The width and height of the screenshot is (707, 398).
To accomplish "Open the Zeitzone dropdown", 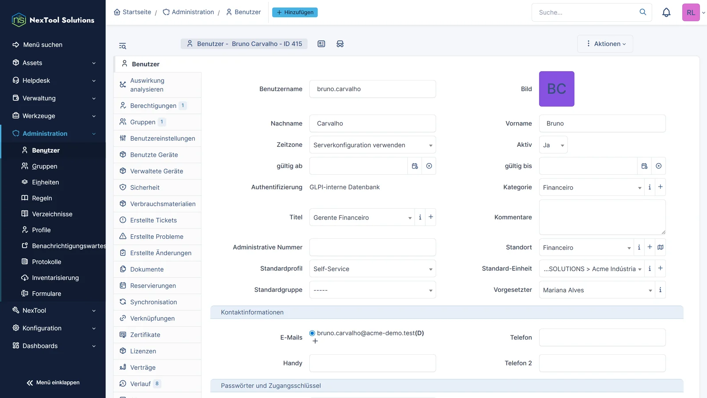I will 373,145.
